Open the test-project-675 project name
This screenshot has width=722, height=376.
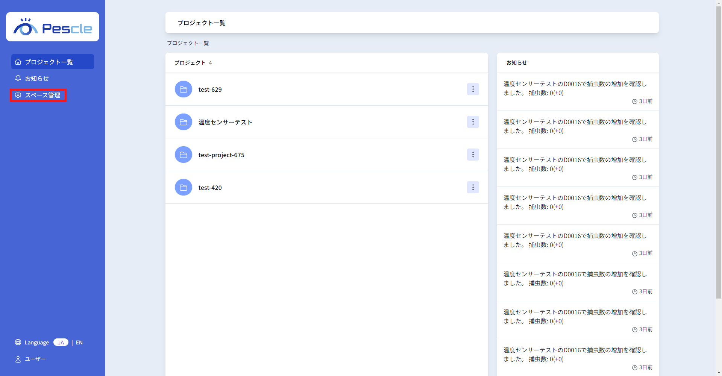(x=221, y=155)
